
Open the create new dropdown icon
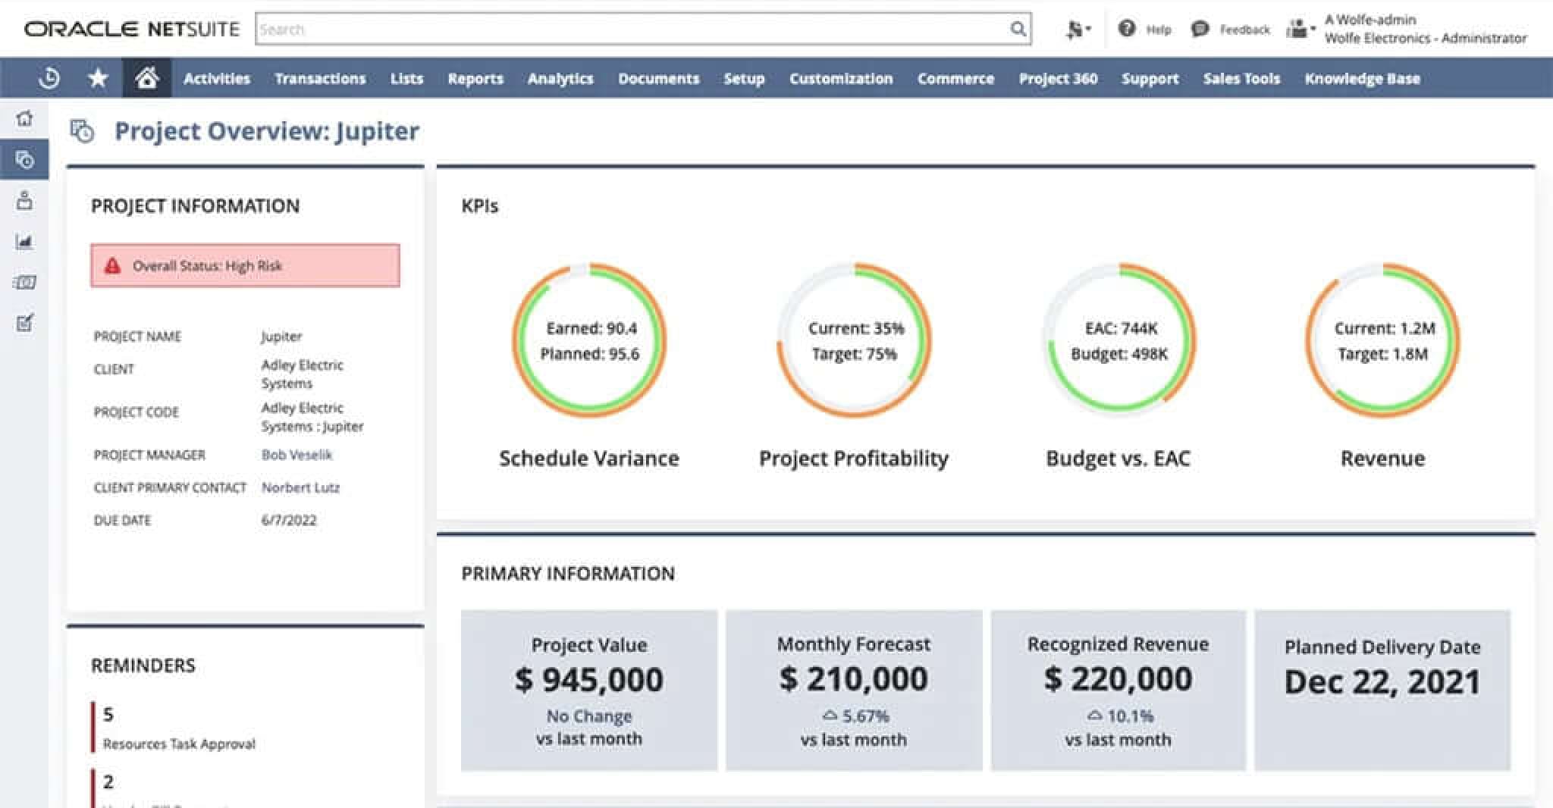[x=1078, y=29]
